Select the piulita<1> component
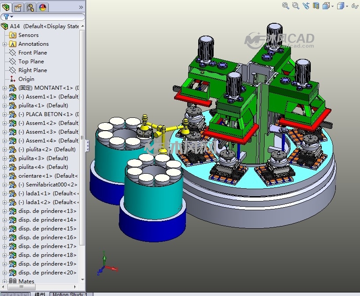 pos(43,106)
